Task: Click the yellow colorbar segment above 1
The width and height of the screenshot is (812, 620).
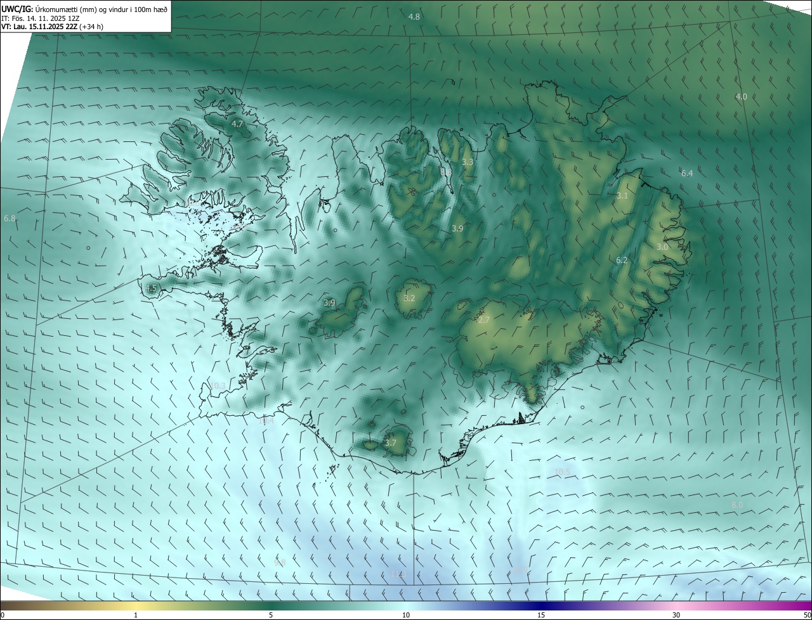Action: pyautogui.click(x=136, y=605)
